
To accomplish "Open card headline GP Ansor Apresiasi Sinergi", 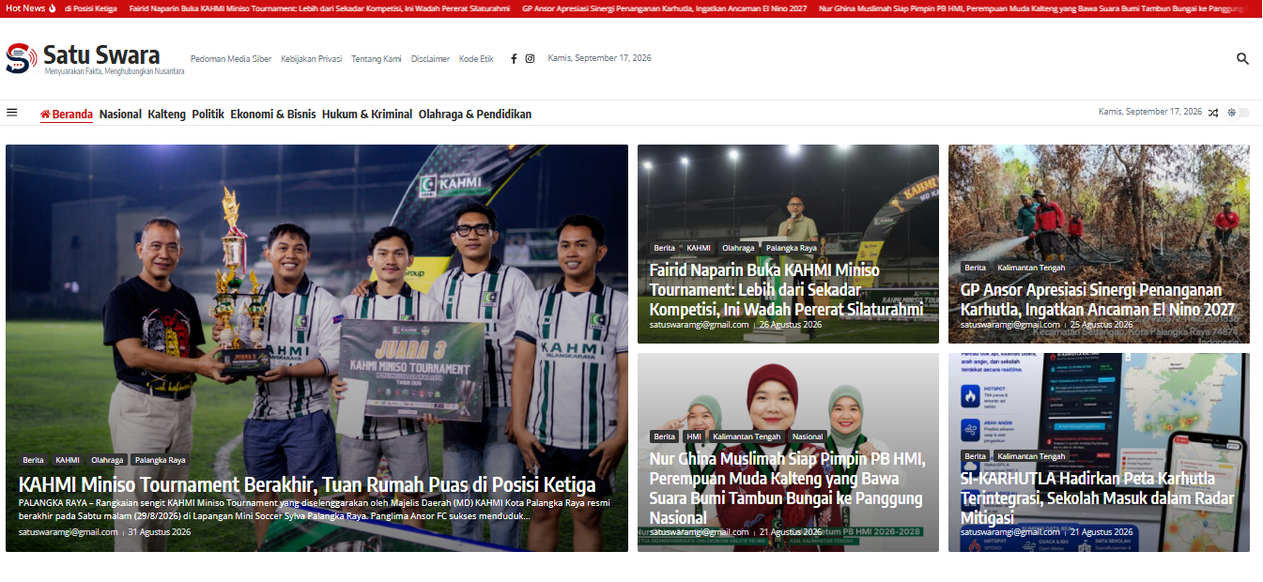I will 1098,299.
